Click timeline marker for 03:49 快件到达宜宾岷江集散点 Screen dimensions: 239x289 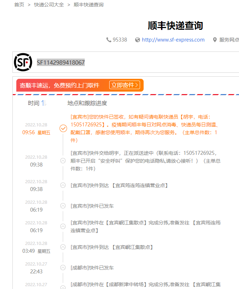point(63,247)
